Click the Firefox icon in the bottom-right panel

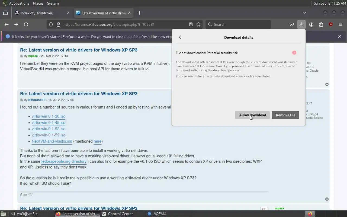(310, 214)
